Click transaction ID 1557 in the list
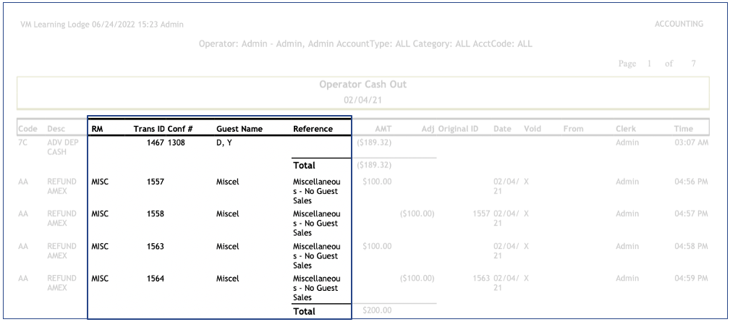Viewport: 730px width, 322px height. [156, 182]
